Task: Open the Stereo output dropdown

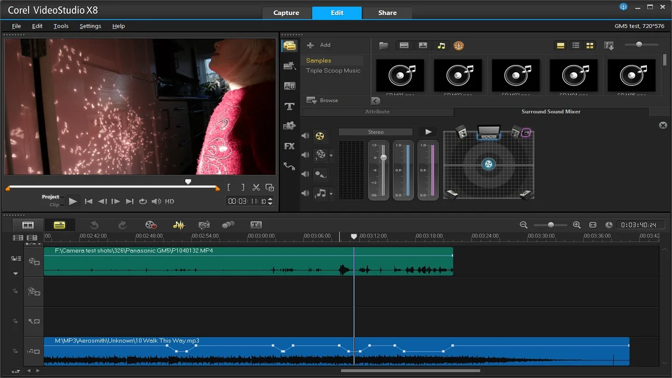Action: [x=375, y=132]
